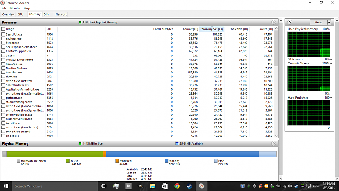Click the Hard Faults/sec graph
Image resolution: width=339 pixels, height=191 pixels.
click(x=309, y=113)
